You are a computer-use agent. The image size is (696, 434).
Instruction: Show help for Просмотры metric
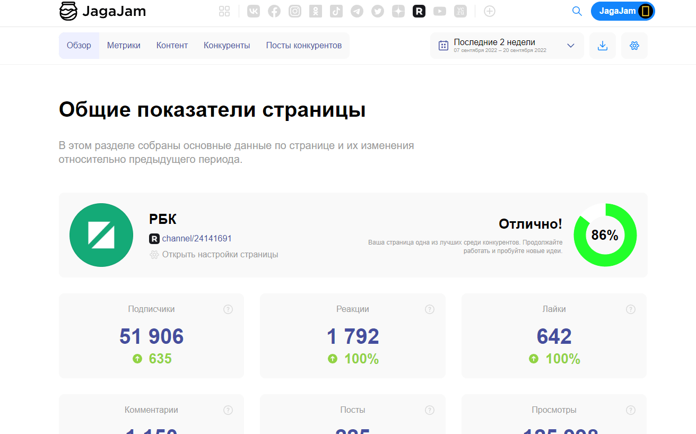click(631, 410)
